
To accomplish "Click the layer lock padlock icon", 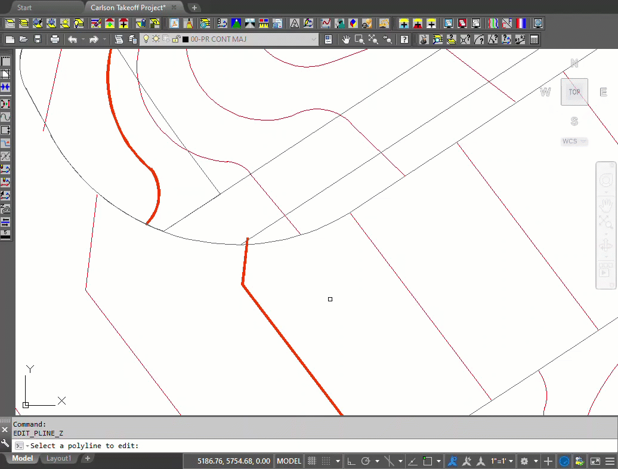I will pyautogui.click(x=141, y=23).
